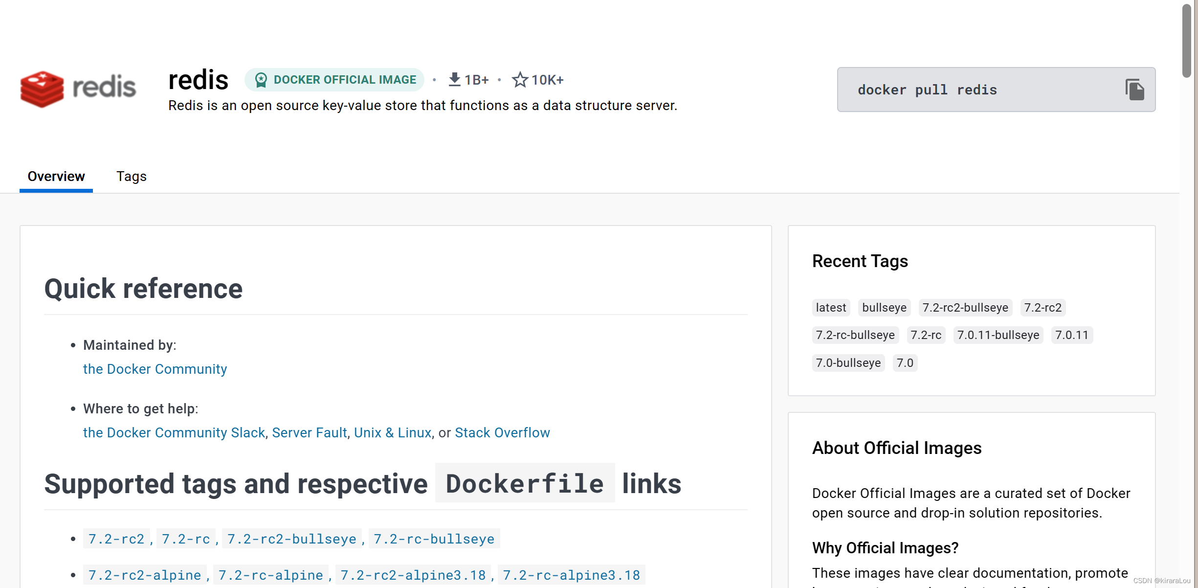Screen dimensions: 1198x588
Task: Open the 7.2-rc-bullseye Dockerfile link
Action: click(434, 539)
